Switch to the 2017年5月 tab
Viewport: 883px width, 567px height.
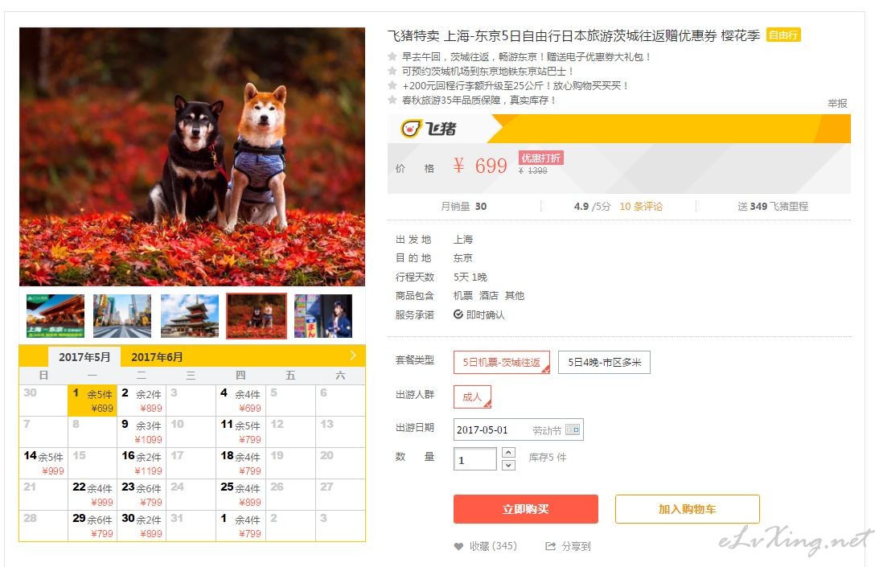point(84,357)
